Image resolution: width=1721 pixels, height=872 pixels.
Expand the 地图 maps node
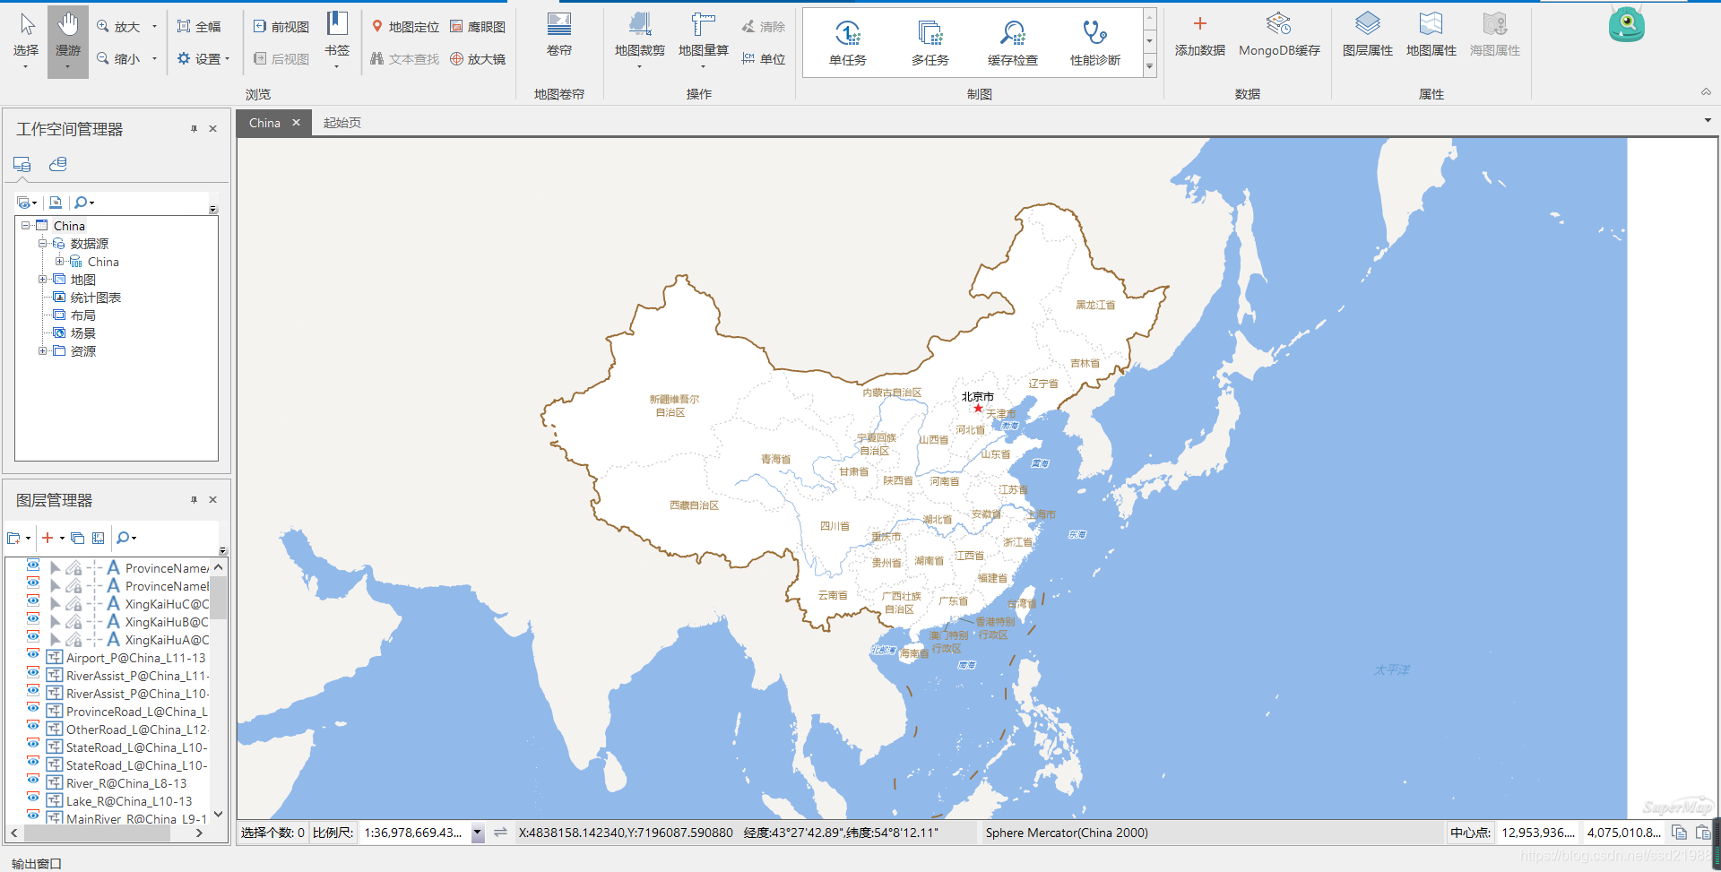[42, 280]
